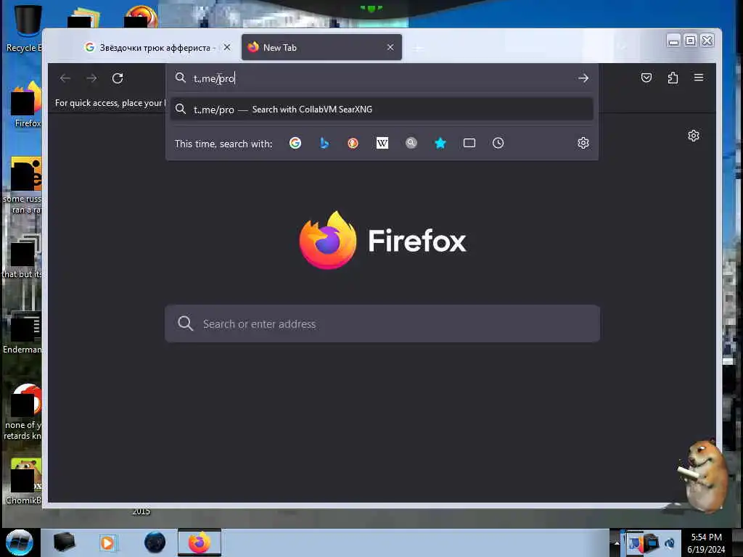This screenshot has width=743, height=557.
Task: Search this time with Wikipedia
Action: (382, 143)
